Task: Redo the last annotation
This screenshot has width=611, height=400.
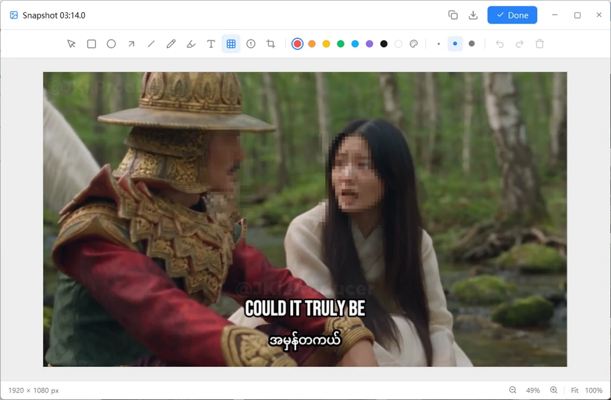Action: tap(519, 44)
